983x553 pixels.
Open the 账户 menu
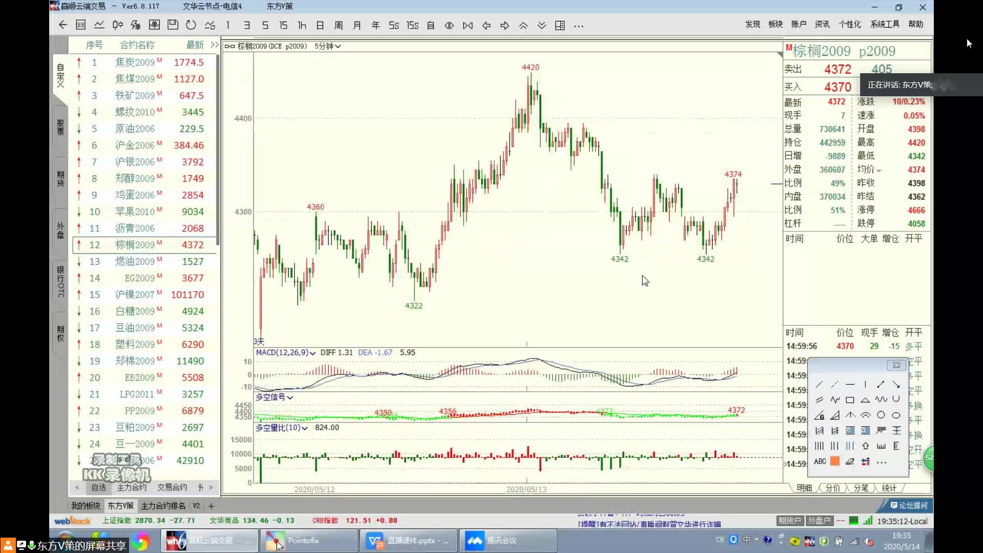point(799,24)
